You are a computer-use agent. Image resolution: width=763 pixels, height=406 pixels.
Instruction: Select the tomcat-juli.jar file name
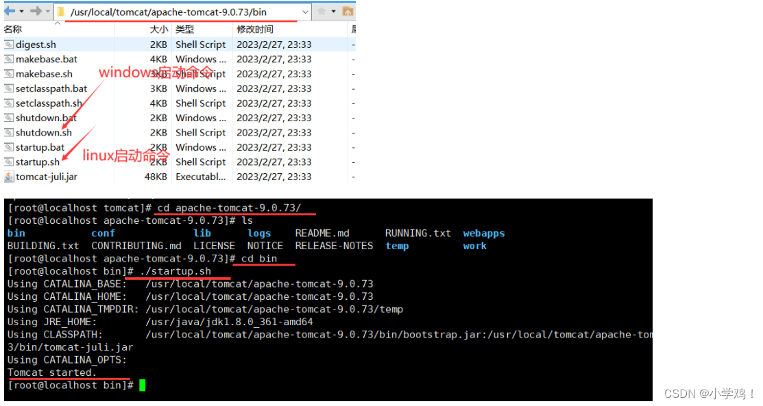click(46, 177)
